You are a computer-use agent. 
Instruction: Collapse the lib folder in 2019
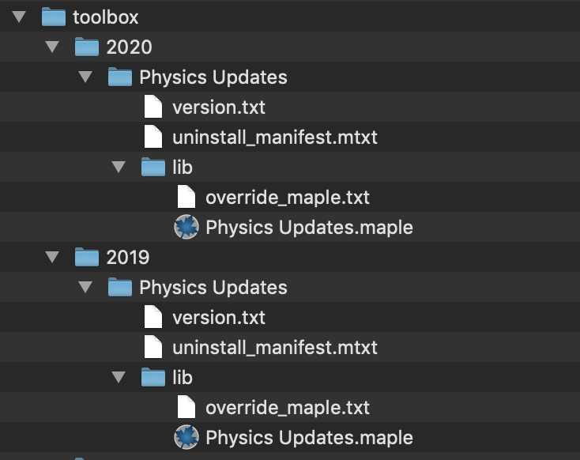(119, 377)
